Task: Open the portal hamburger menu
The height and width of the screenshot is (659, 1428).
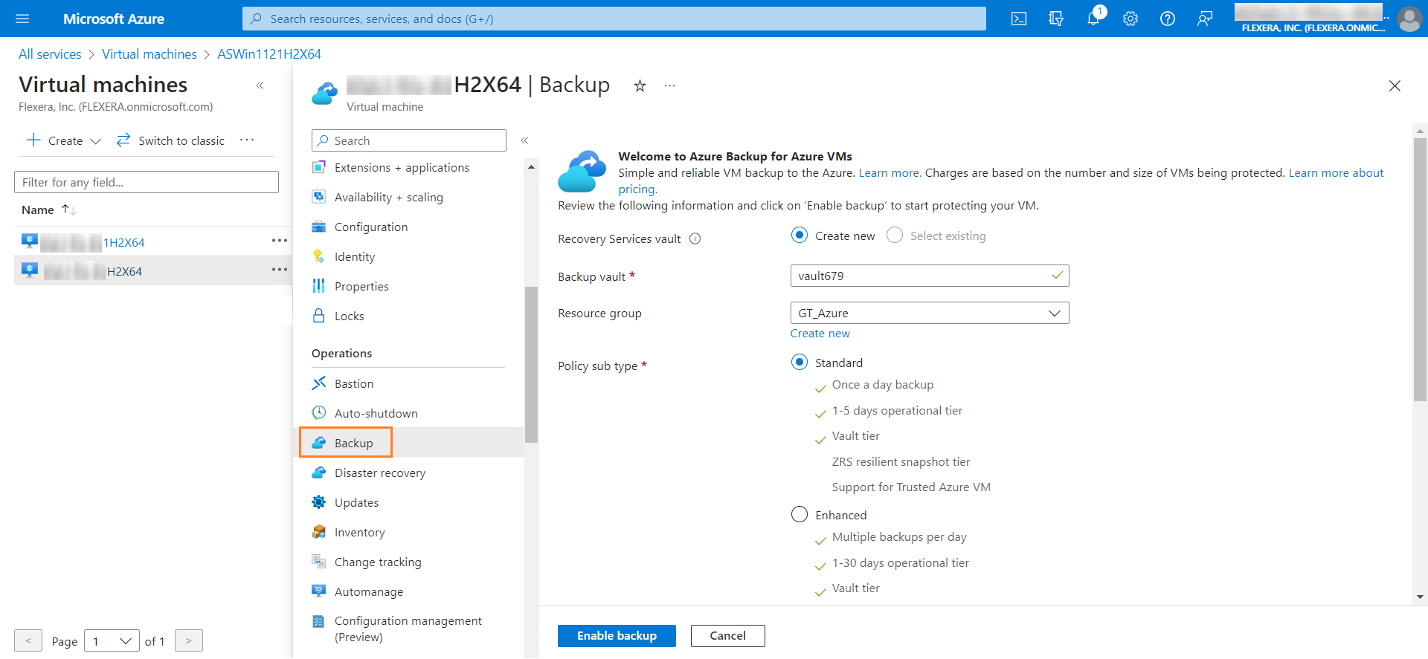Action: [22, 19]
